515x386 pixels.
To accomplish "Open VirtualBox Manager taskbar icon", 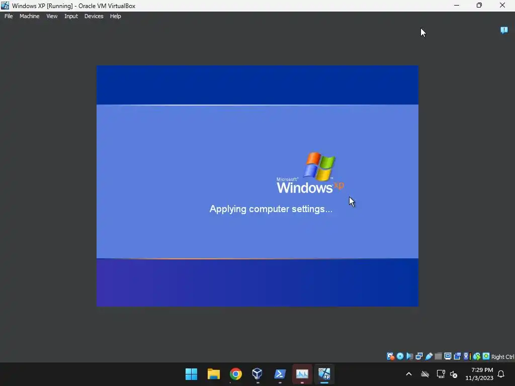I will [x=257, y=374].
